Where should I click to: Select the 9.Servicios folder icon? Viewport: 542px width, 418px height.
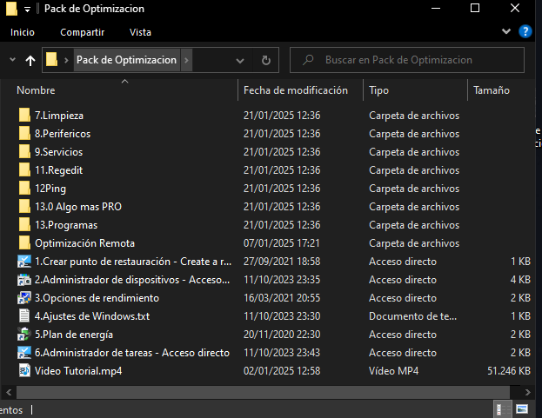(x=24, y=152)
